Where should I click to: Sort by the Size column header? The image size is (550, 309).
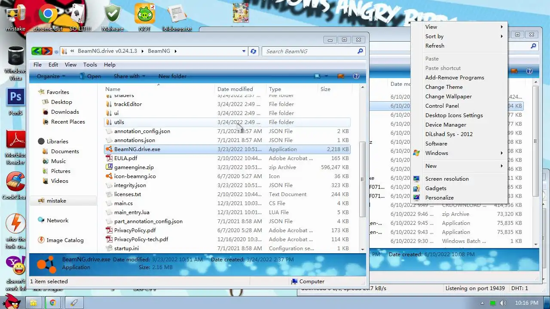335,89
